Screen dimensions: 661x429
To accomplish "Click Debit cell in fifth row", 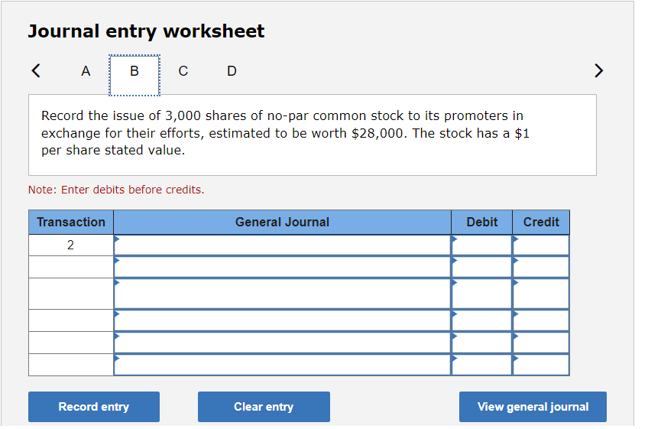I will click(481, 343).
